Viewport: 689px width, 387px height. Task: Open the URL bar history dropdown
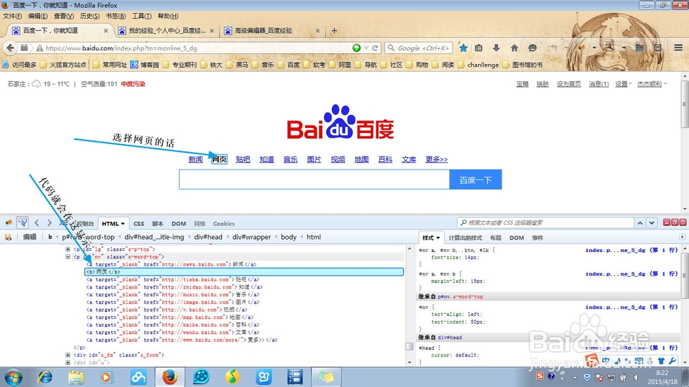(x=366, y=48)
